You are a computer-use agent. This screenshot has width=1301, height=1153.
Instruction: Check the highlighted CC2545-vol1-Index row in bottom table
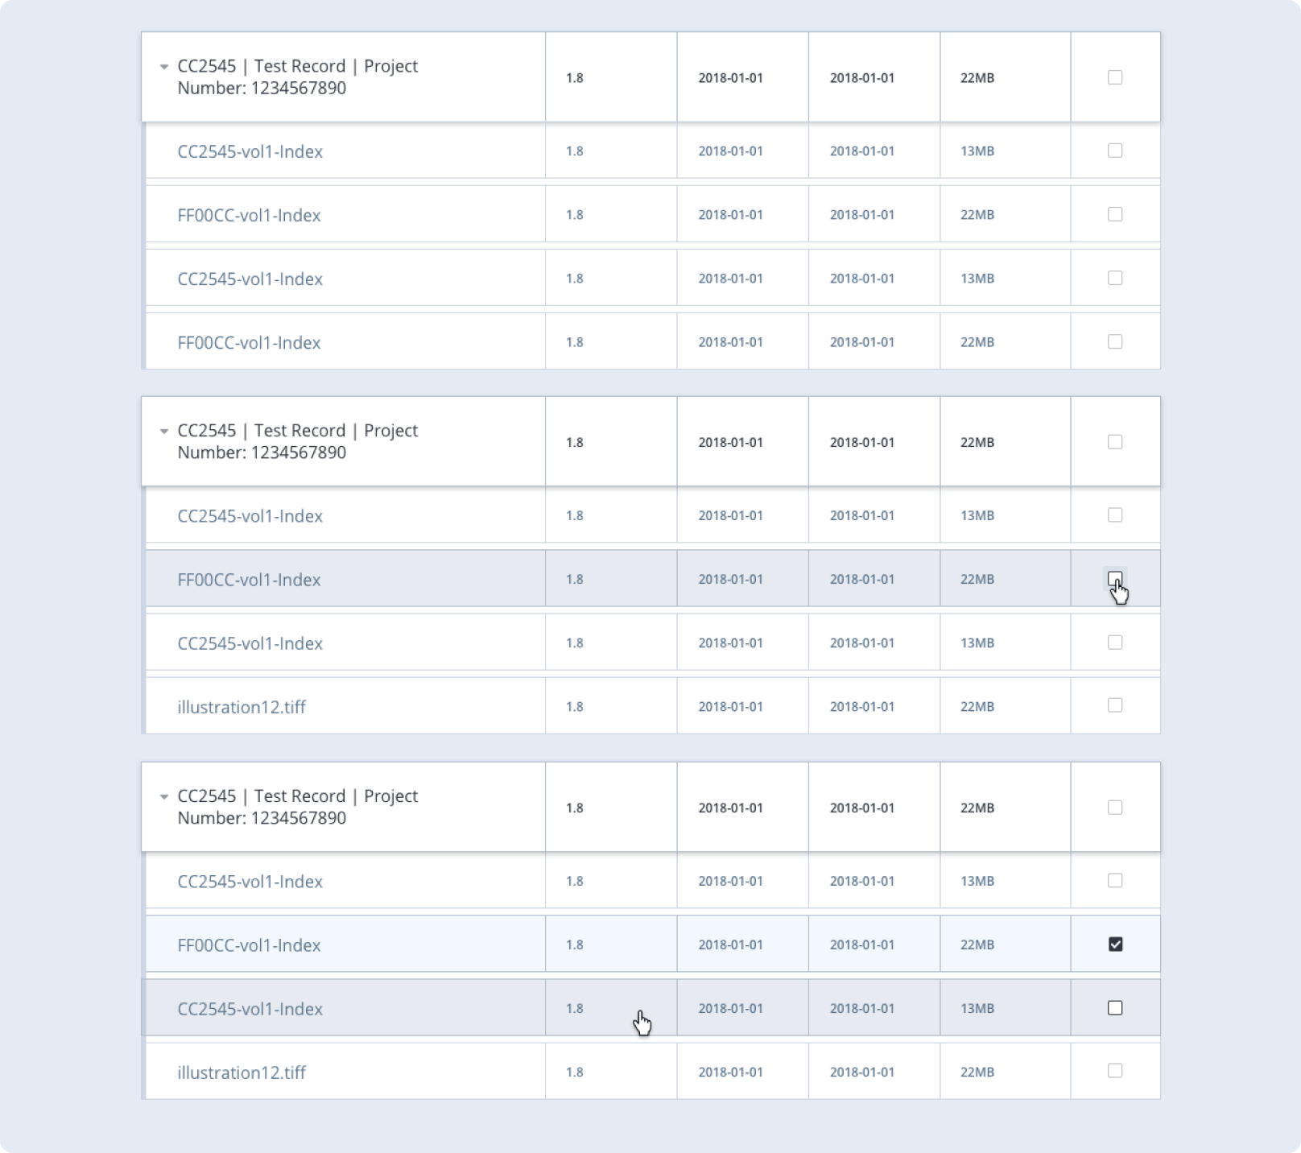pos(1115,1008)
